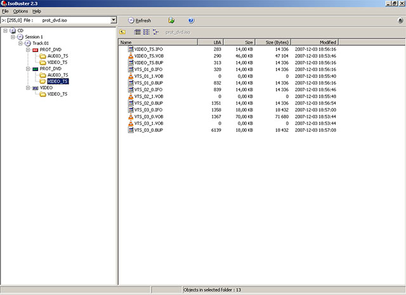
Task: Click the file name VTS_03_0.VOB
Action: tap(148, 117)
